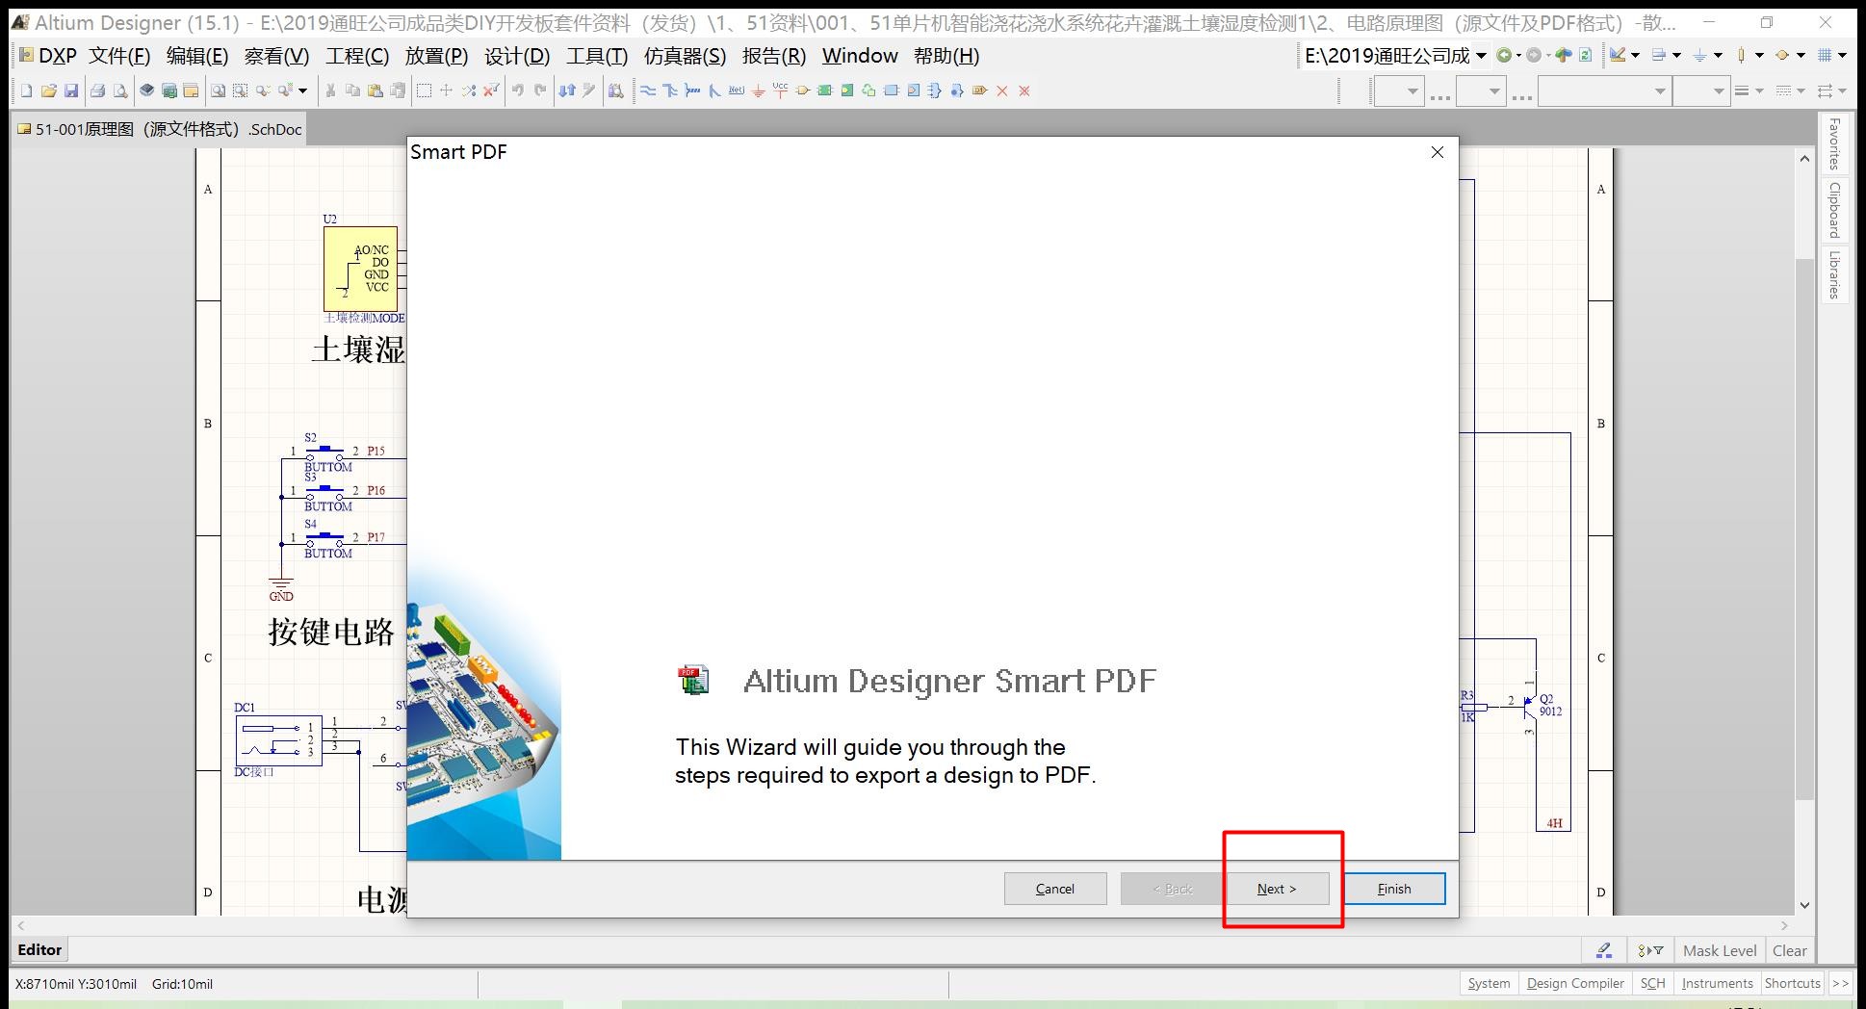The height and width of the screenshot is (1009, 1866).
Task: Click the paste clipboard icon
Action: tap(376, 91)
